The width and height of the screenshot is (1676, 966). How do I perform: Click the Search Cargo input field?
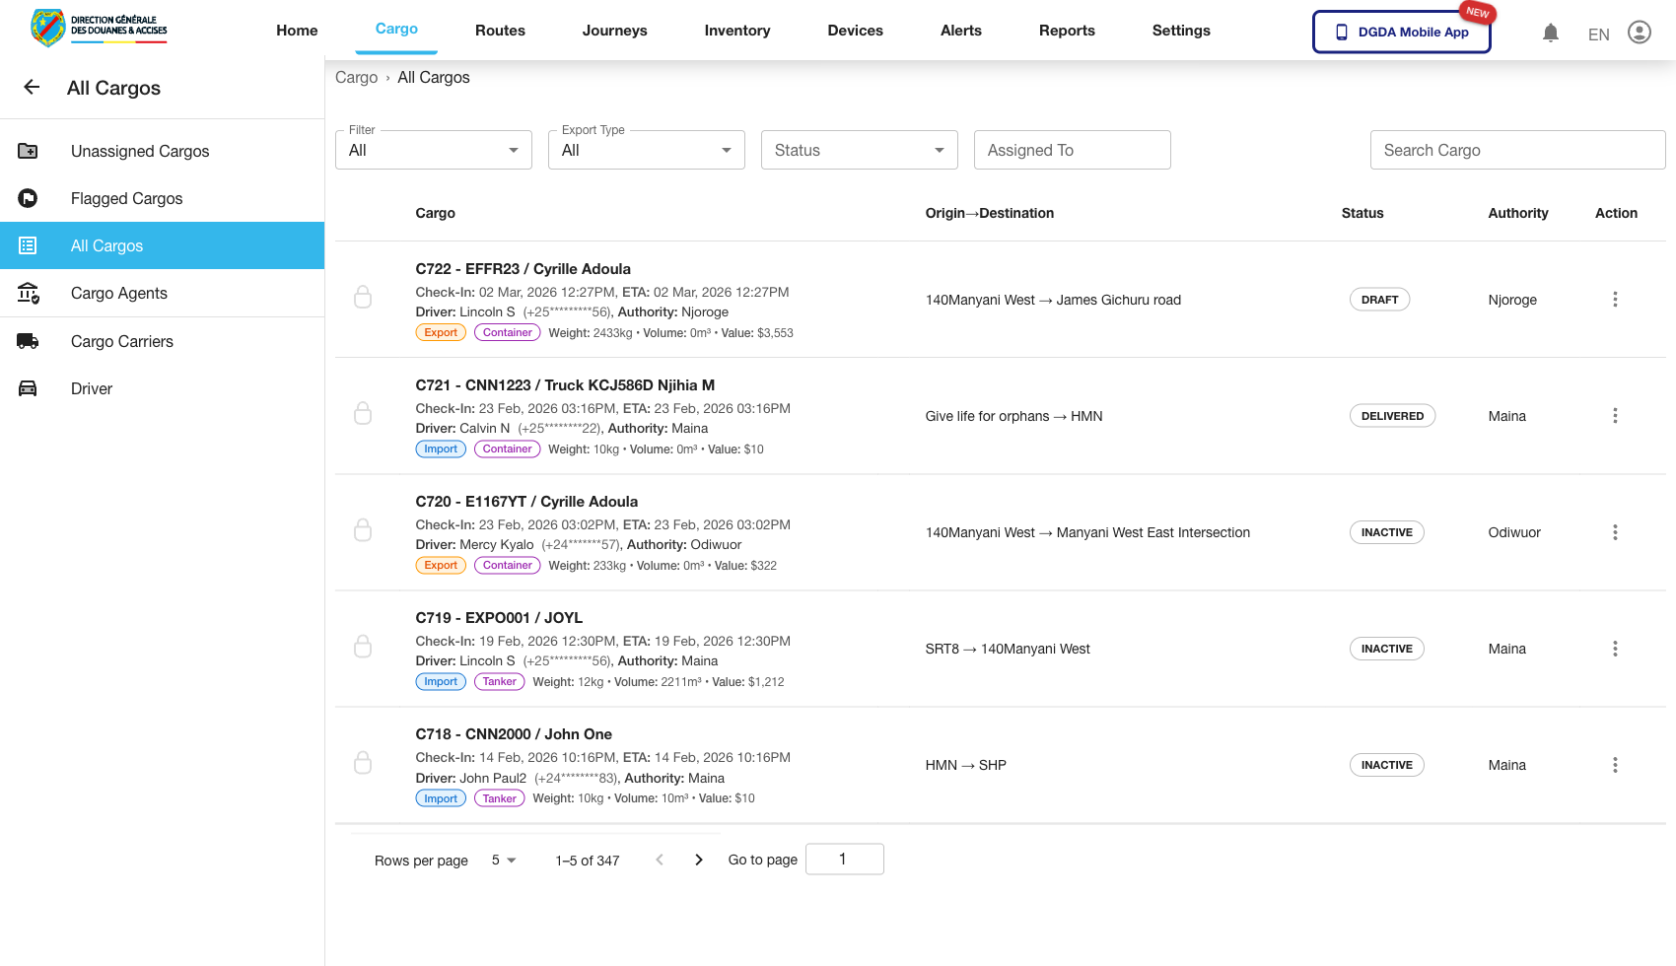point(1517,150)
